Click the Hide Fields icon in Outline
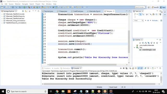Viewport: 167px width, 94px height. 148,43
